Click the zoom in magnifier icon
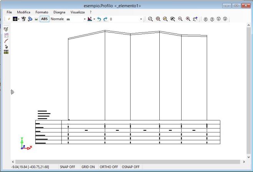Screen dimensions: 253x172 188,19
